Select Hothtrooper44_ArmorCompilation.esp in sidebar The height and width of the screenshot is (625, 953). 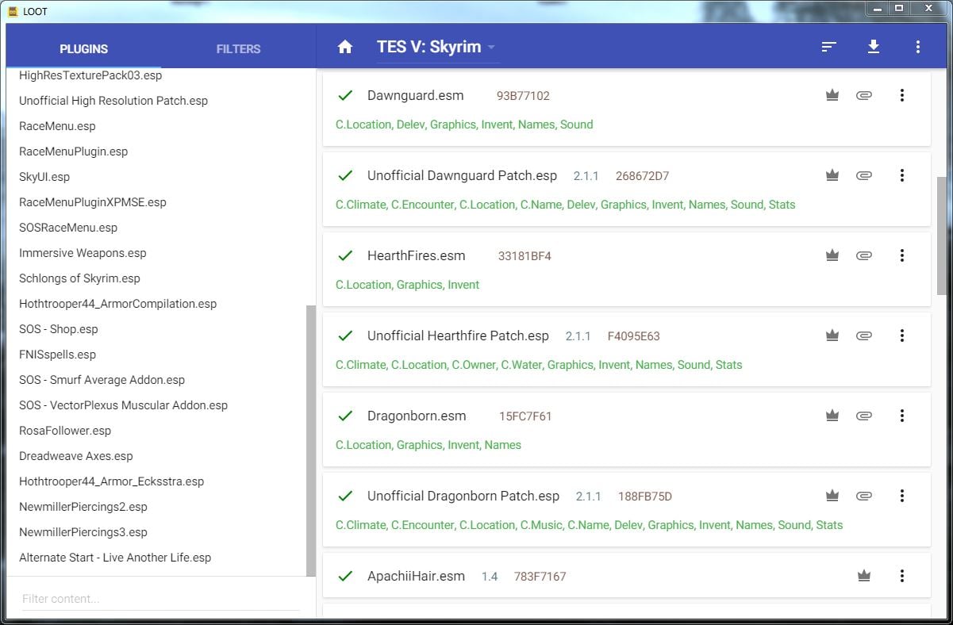pyautogui.click(x=117, y=304)
